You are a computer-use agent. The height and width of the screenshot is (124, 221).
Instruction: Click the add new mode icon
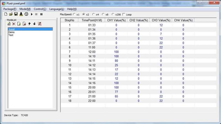click(x=9, y=24)
